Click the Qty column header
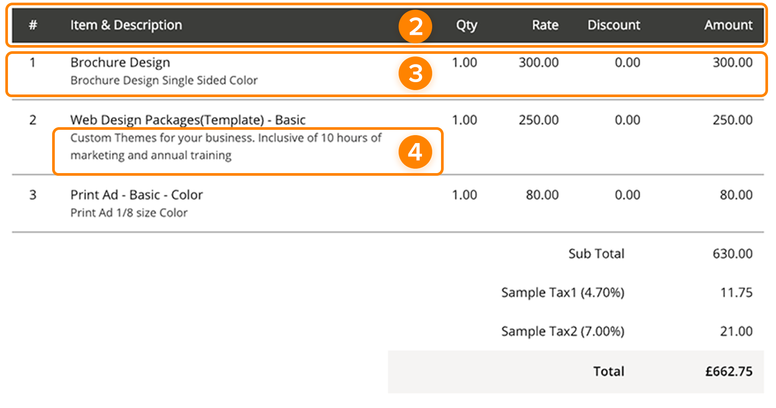 466,25
